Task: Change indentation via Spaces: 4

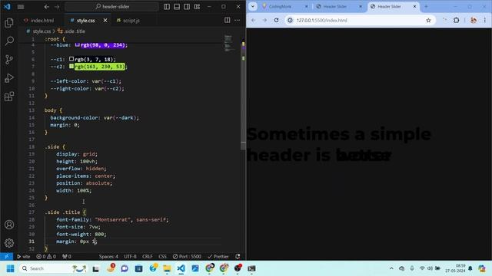Action: [108, 257]
